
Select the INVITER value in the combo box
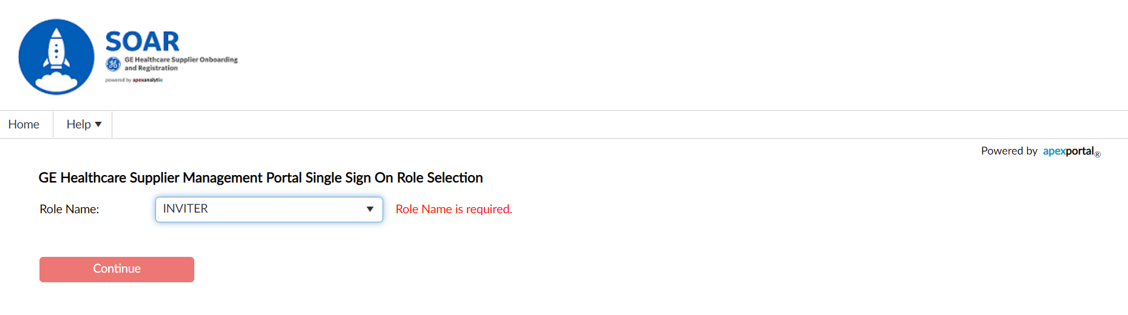(x=186, y=209)
